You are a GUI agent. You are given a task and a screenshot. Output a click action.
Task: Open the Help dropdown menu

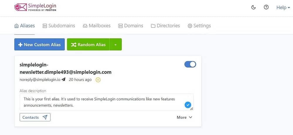tap(283, 8)
